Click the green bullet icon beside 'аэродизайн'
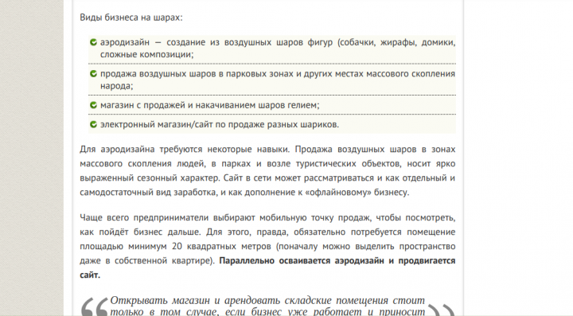 [x=93, y=42]
